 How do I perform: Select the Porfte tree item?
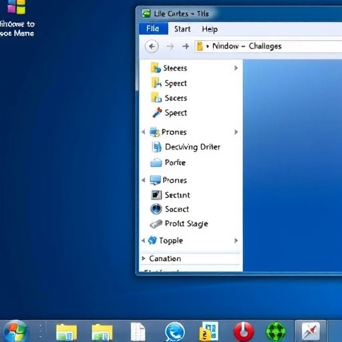tap(175, 162)
